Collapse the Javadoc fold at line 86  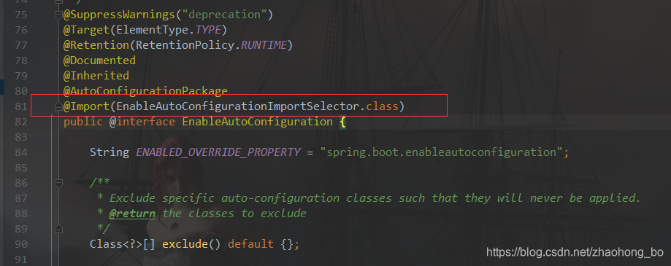[58, 183]
